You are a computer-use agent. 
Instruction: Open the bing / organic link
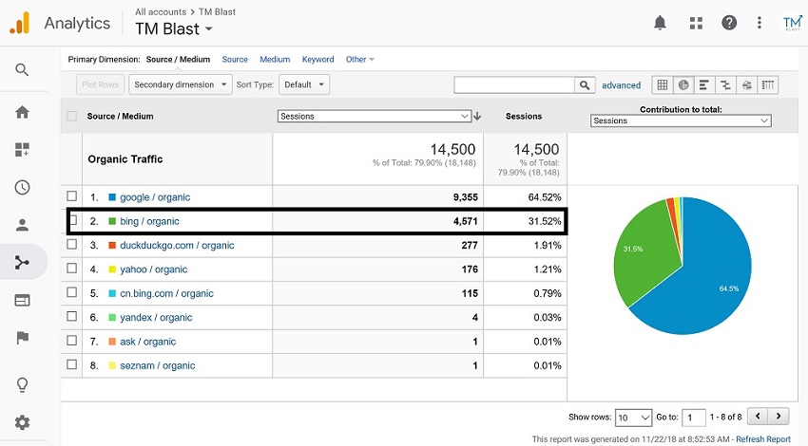coord(149,221)
